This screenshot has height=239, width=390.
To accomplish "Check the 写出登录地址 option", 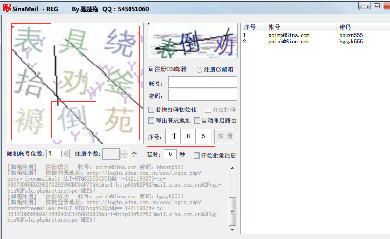I will coord(151,121).
